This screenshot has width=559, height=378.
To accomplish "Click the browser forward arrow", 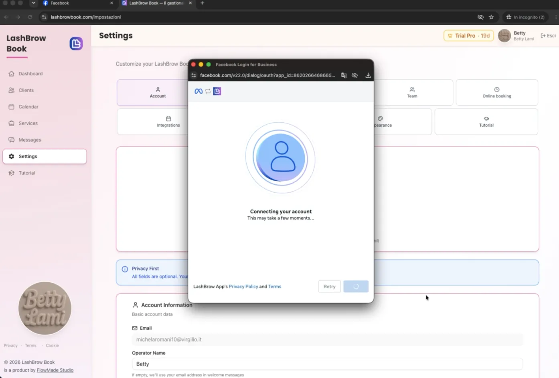I will 18,17.
